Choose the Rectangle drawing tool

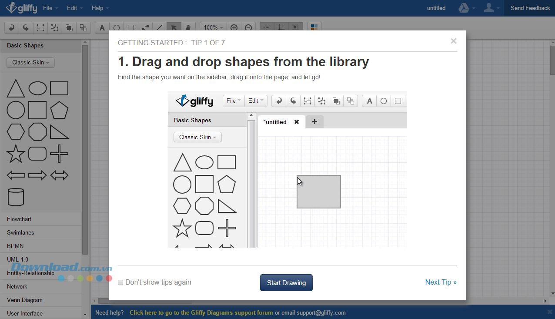coord(130,27)
